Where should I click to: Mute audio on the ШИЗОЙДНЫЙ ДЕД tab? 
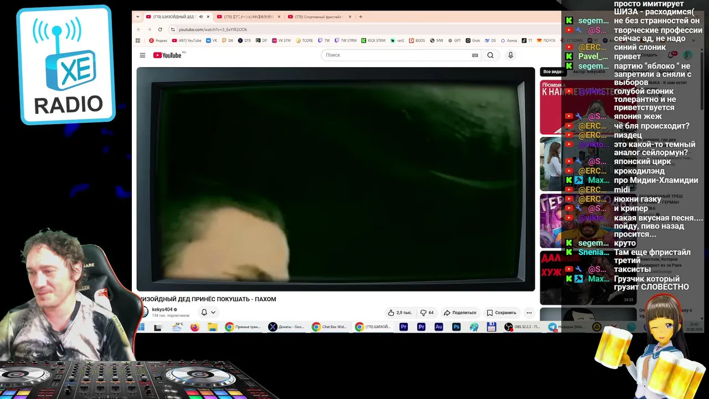pos(201,17)
